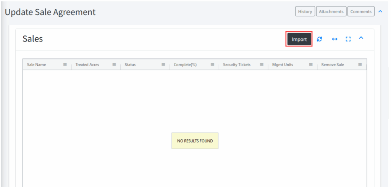
Task: Open Sale Name column menu icon
Action: [65, 64]
